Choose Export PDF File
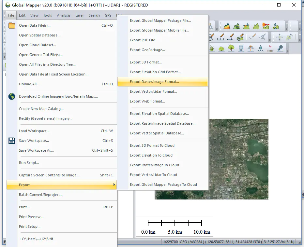This screenshot has height=247, width=304. click(x=163, y=40)
